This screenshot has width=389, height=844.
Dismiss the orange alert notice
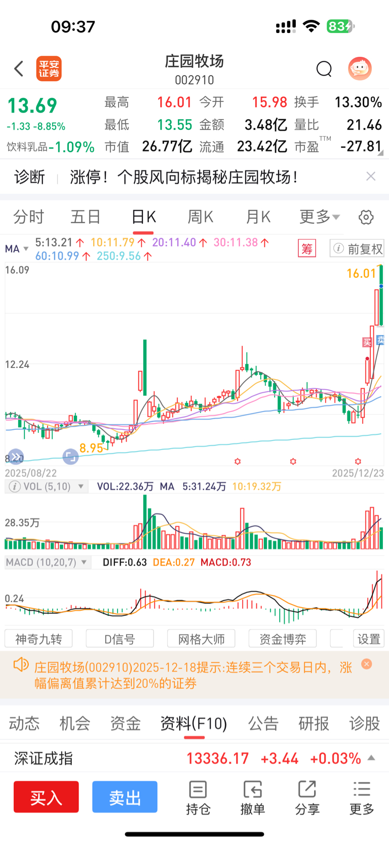pos(367,664)
